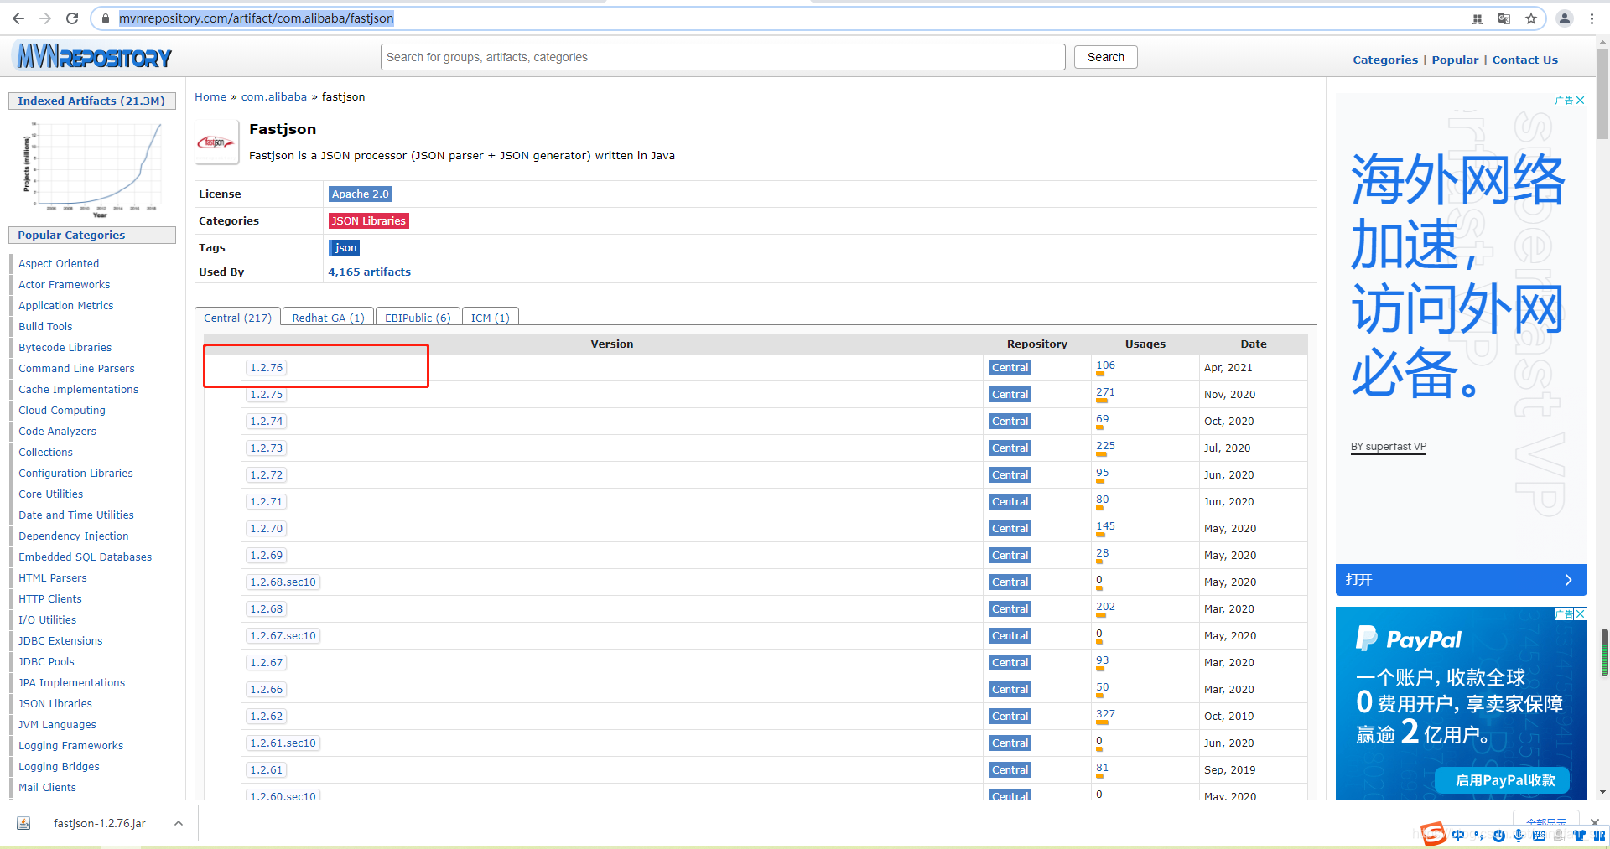The width and height of the screenshot is (1610, 849).
Task: Open Sogou skin shirt icon
Action: (x=1580, y=836)
